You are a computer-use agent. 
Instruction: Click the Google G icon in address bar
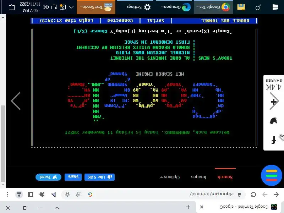[x=90, y=195]
